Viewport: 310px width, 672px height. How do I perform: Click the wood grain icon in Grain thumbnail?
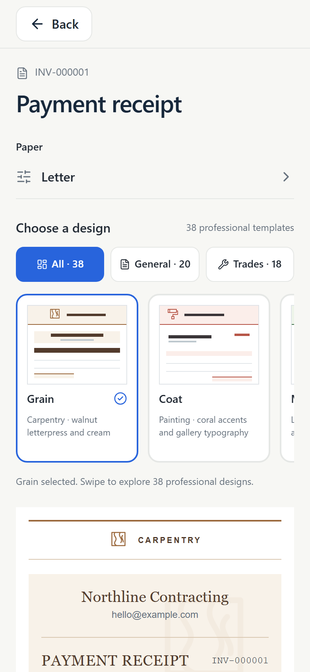[55, 314]
